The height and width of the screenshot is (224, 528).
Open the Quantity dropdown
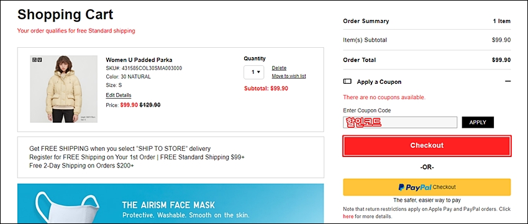(x=254, y=72)
